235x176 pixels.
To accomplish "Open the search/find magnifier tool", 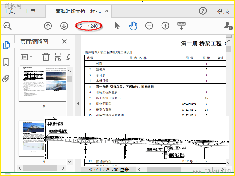I will click(8, 26).
